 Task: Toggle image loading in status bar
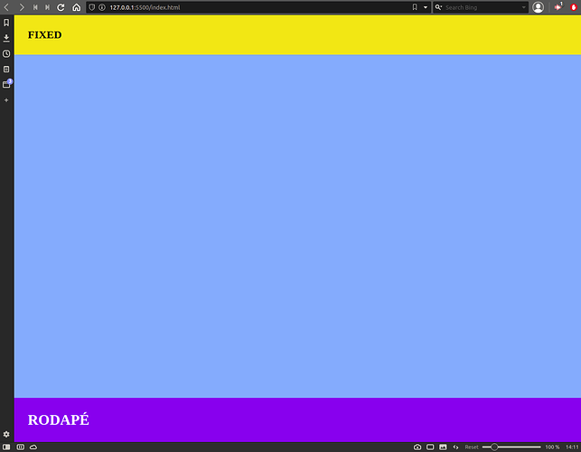click(443, 447)
